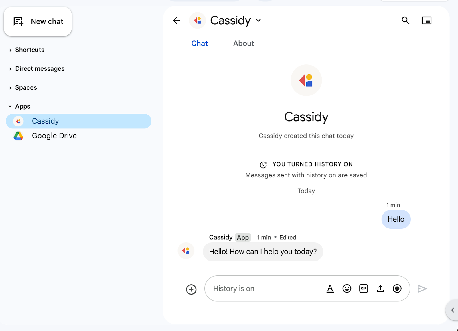Screen dimensions: 458x331
Task: Open the plus menu next to the message box
Action: [x=191, y=289]
